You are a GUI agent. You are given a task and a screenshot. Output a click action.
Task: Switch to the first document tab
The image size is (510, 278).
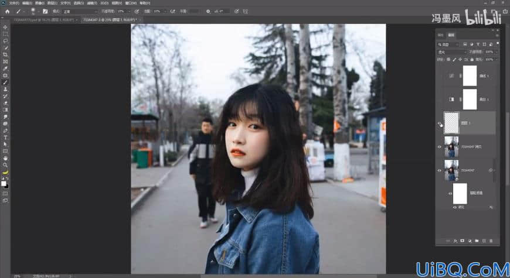[43, 20]
